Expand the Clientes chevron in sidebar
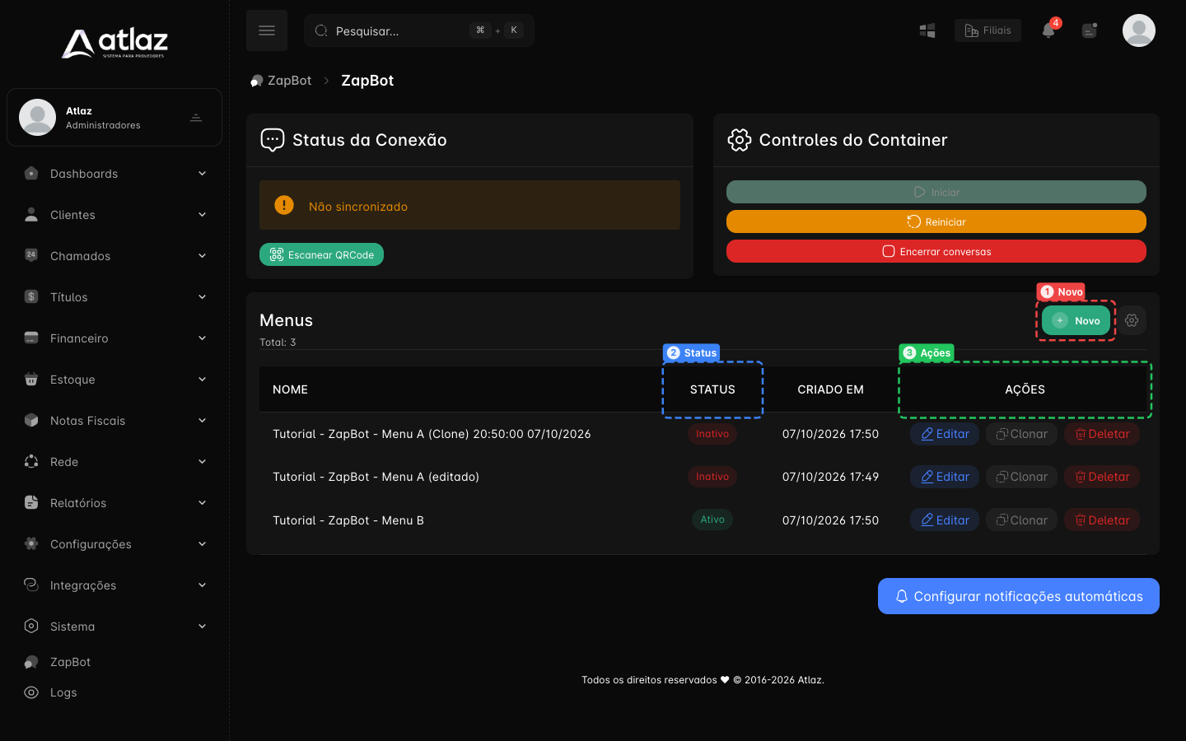The height and width of the screenshot is (741, 1186). 202,214
